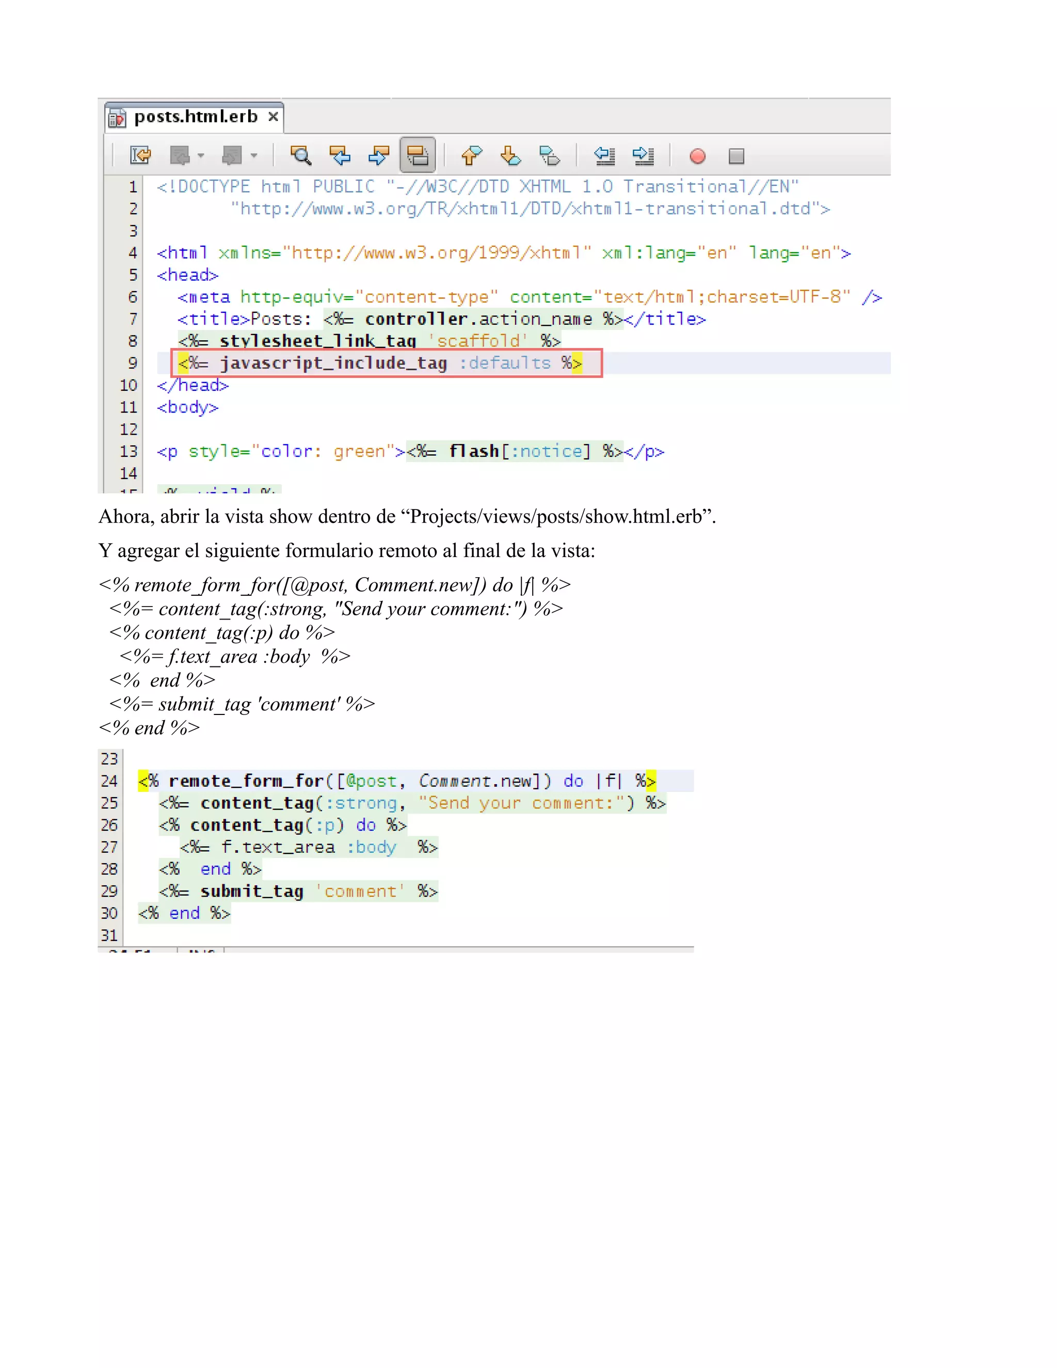Click the greyed Forward navigation icon
Screen dimensions: 1057x1368
point(232,155)
